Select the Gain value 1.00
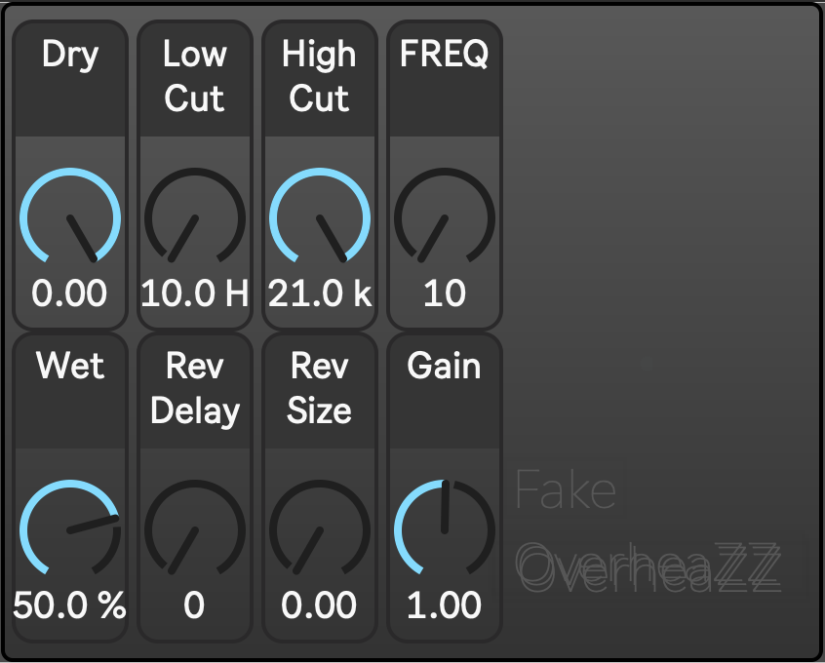Viewport: 825px width, 663px height. [x=444, y=605]
